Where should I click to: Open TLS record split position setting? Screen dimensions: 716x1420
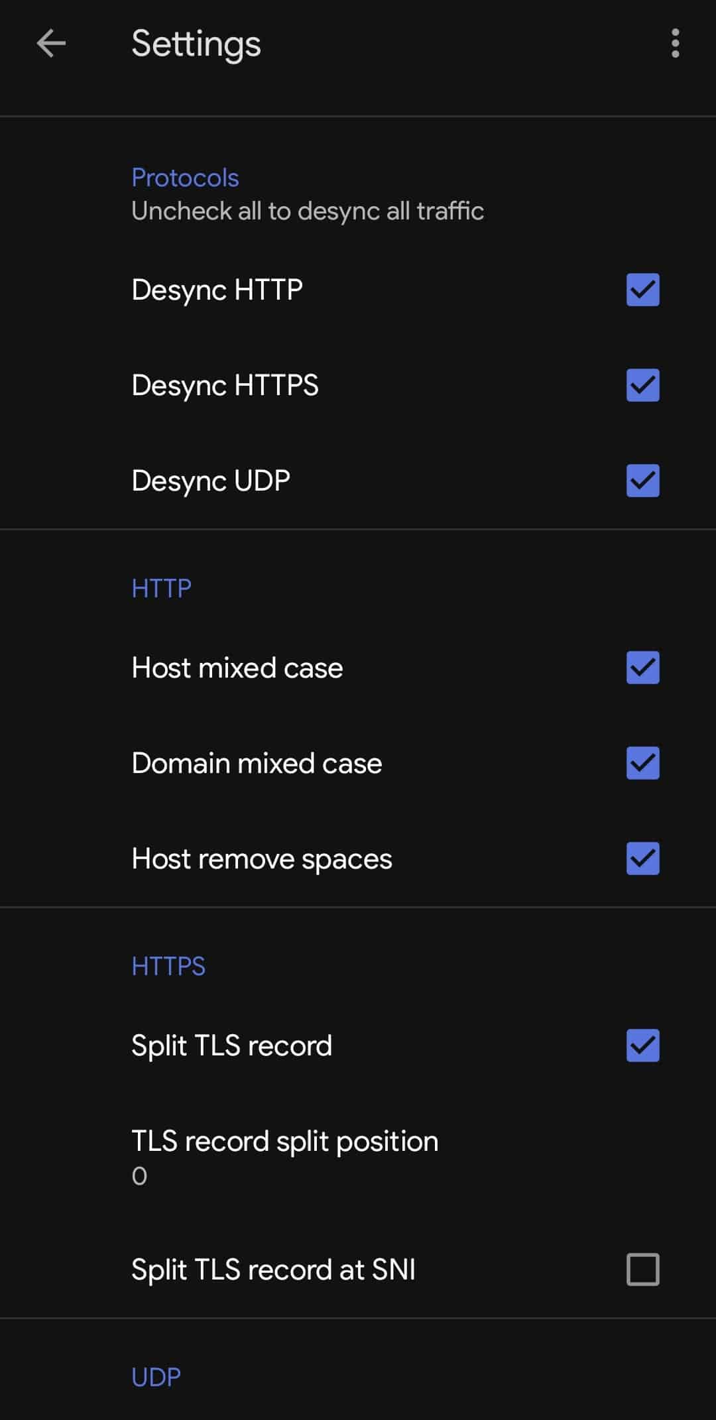click(x=358, y=1157)
